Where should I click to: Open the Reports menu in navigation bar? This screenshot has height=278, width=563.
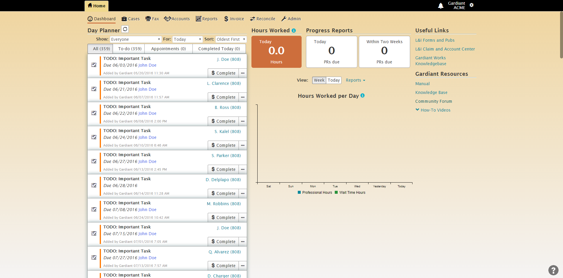pos(207,19)
